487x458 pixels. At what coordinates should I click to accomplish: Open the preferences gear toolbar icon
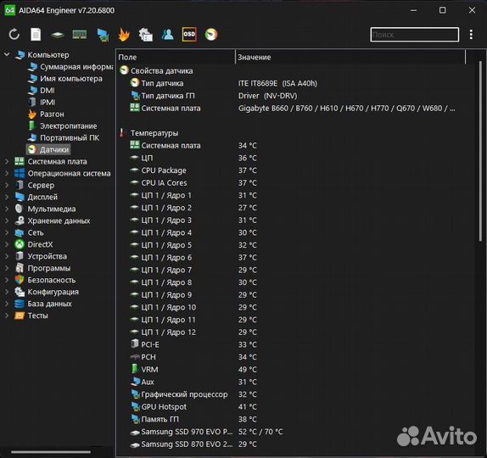(146, 35)
